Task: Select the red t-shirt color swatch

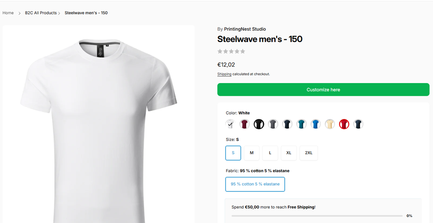Action: [344, 124]
